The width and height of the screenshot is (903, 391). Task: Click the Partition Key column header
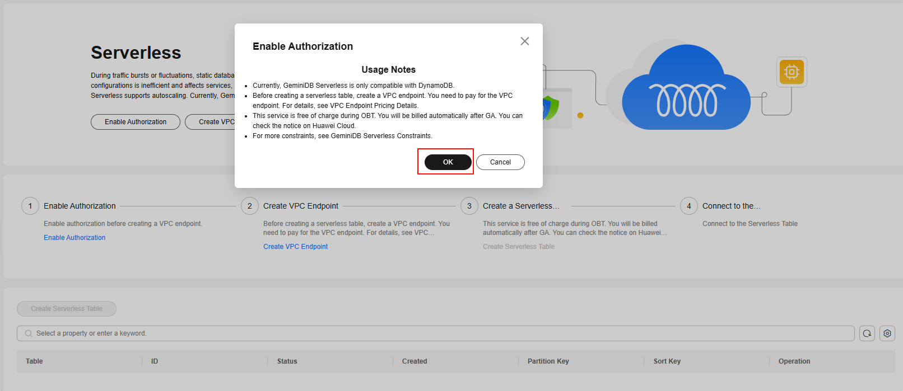coord(548,361)
